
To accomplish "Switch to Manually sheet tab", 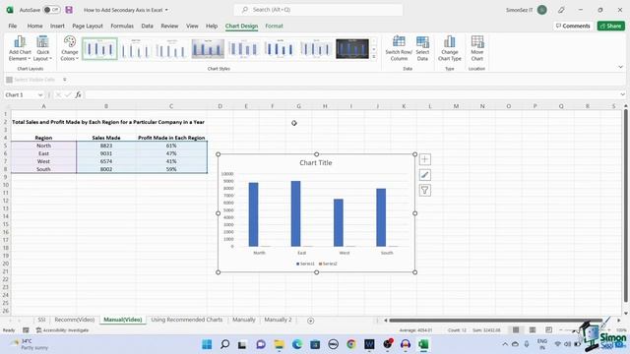I will click(x=243, y=320).
